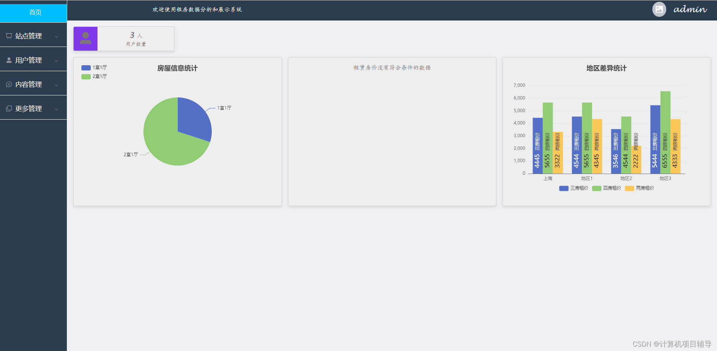Image resolution: width=717 pixels, height=351 pixels.
Task: Open the 用户管理 menu item
Action: coord(34,60)
